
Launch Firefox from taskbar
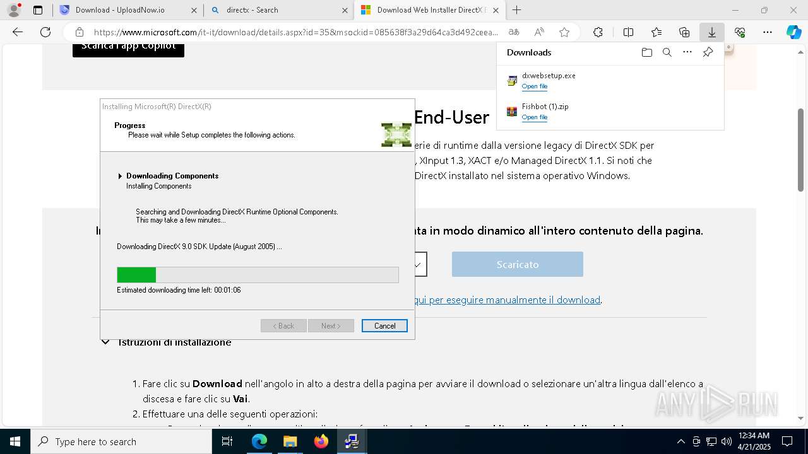tap(321, 441)
